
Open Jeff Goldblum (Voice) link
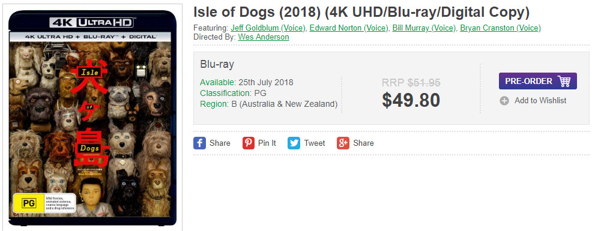268,28
